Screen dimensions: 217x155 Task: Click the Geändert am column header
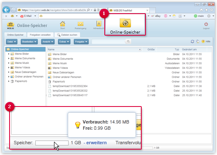[x=189, y=49]
